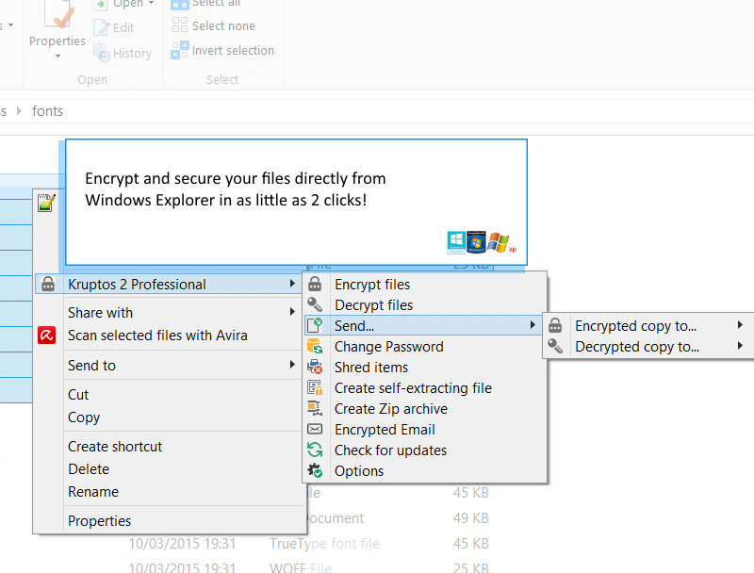Select the TrueType font file row
Image resolution: width=754 pixels, height=573 pixels.
point(324,544)
